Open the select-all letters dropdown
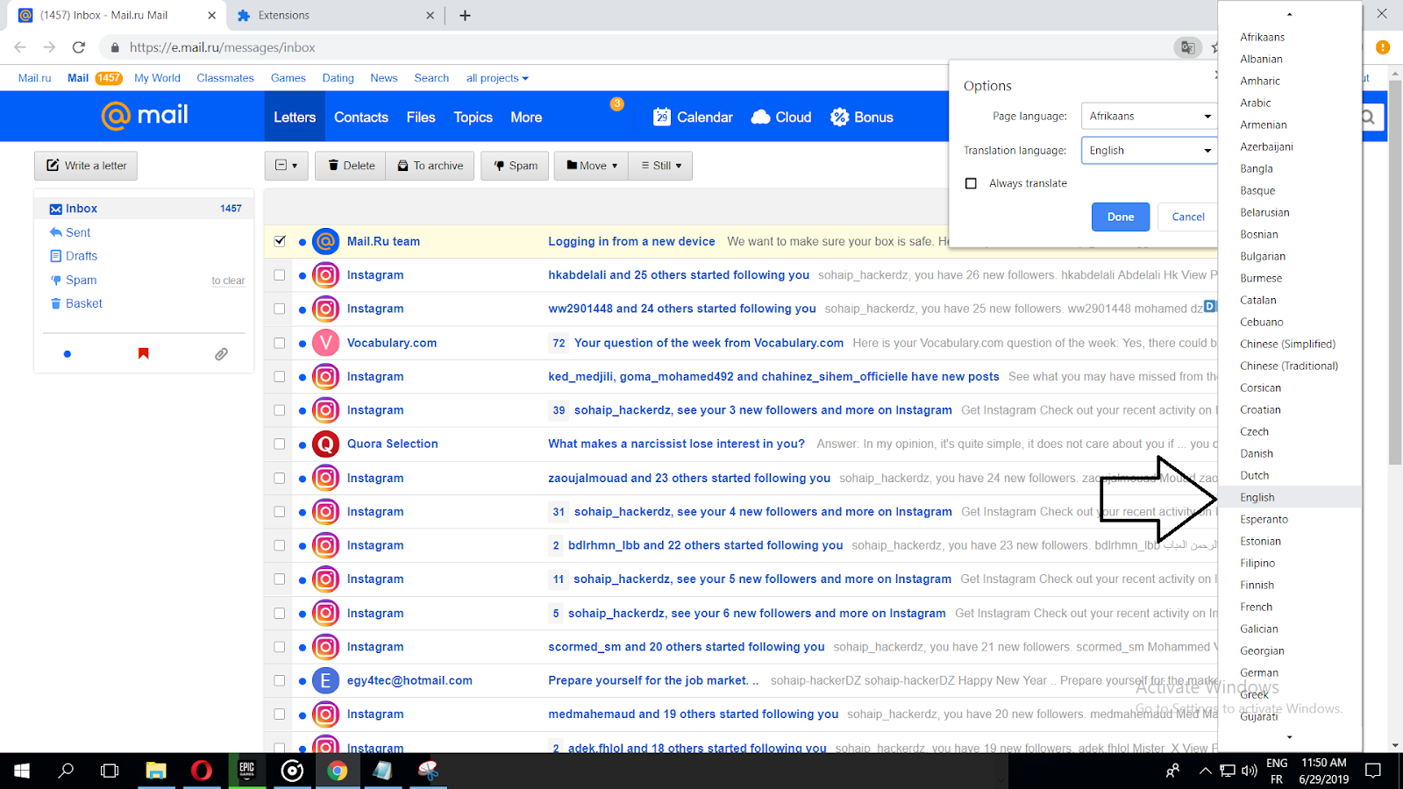 [287, 166]
